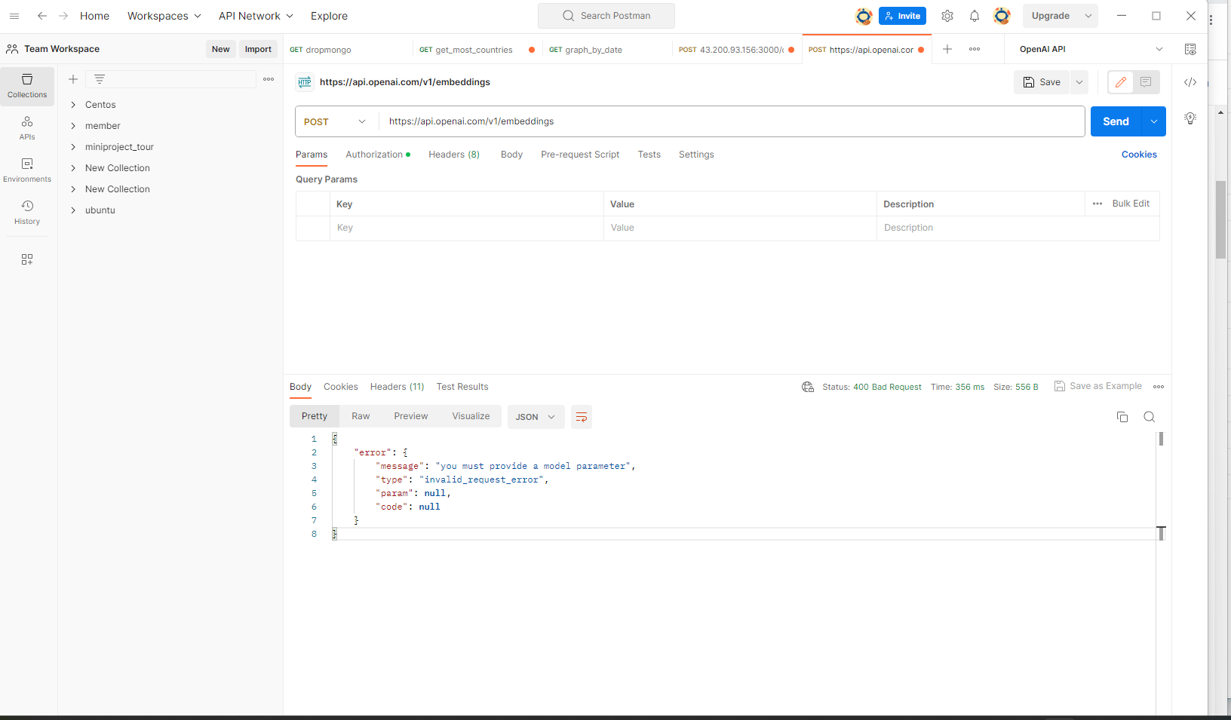1231x720 pixels.
Task: Switch to GET graph_by_date tab
Action: point(607,50)
